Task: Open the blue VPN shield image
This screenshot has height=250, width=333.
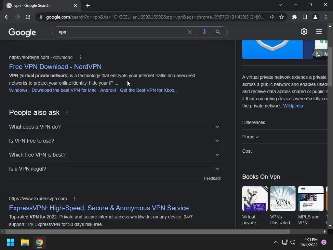Action: [273, 49]
